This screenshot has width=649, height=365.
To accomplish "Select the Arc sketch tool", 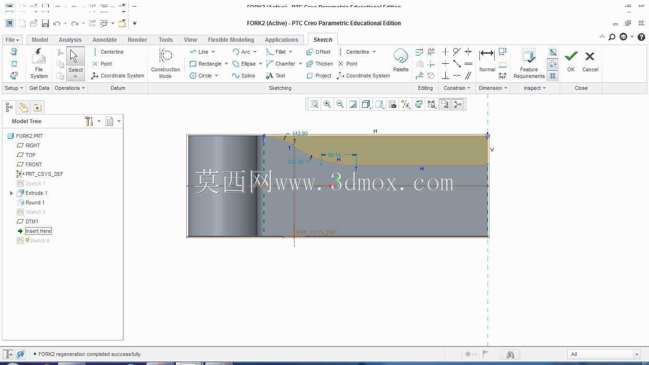I will pyautogui.click(x=241, y=52).
